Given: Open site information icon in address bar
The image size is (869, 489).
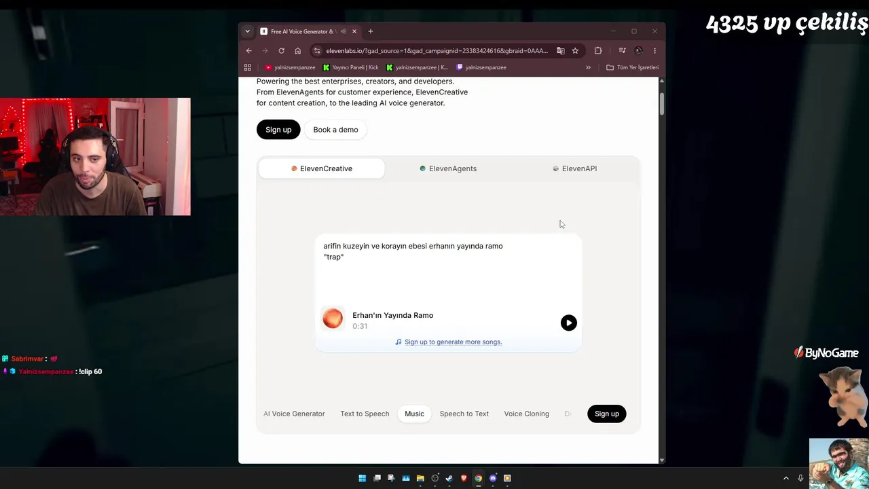Looking at the screenshot, I should 317,50.
